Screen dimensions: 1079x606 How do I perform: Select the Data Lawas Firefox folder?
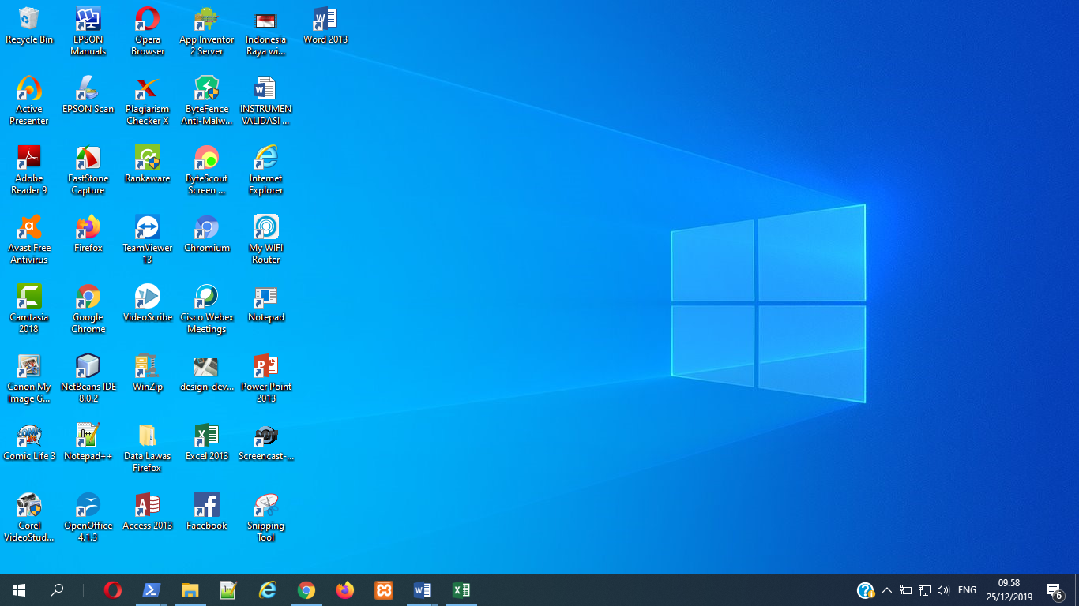click(x=148, y=447)
